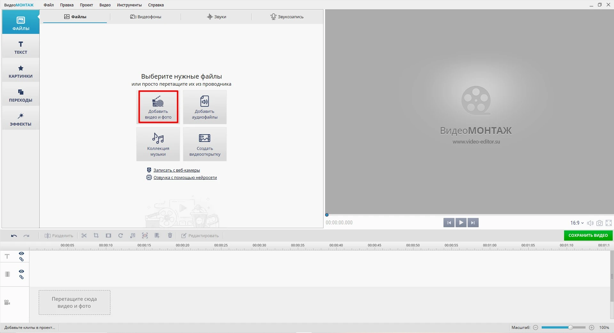Expand the 16:9 aspect ratio dropdown

click(x=577, y=223)
